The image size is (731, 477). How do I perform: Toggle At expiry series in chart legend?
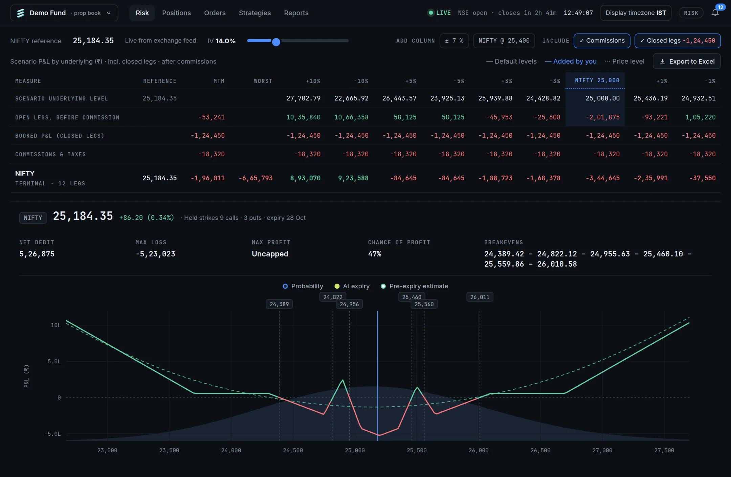[352, 286]
